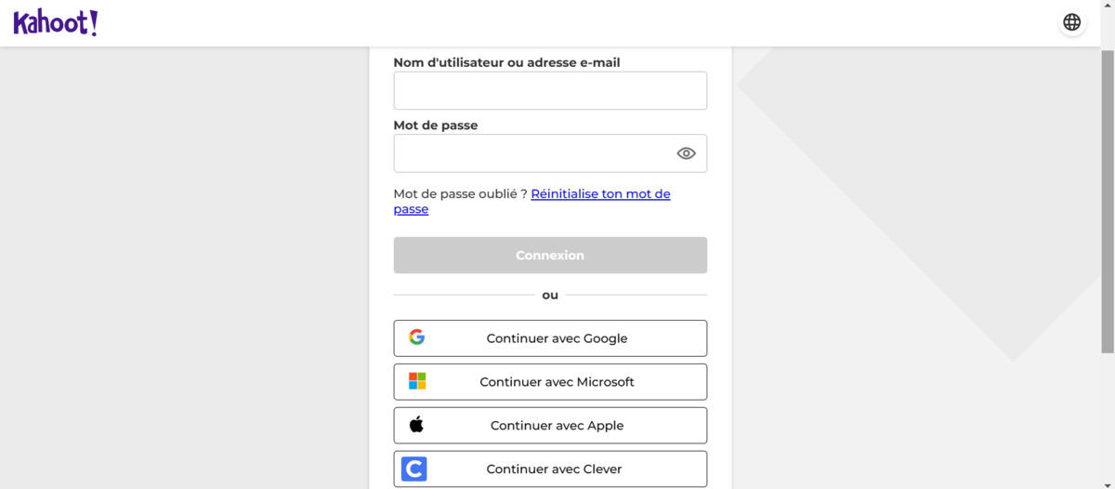1115x489 pixels.
Task: Choose Continuer avec Google text
Action: pyautogui.click(x=557, y=338)
